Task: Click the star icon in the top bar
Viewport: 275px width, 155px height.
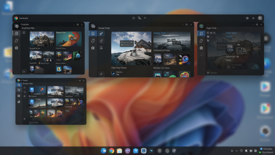Action: tap(134, 18)
